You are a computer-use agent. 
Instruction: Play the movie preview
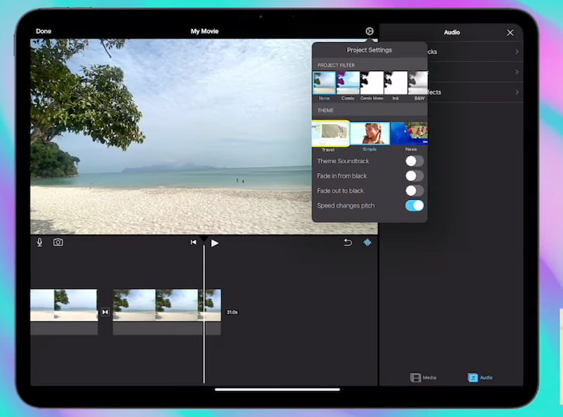tap(215, 243)
